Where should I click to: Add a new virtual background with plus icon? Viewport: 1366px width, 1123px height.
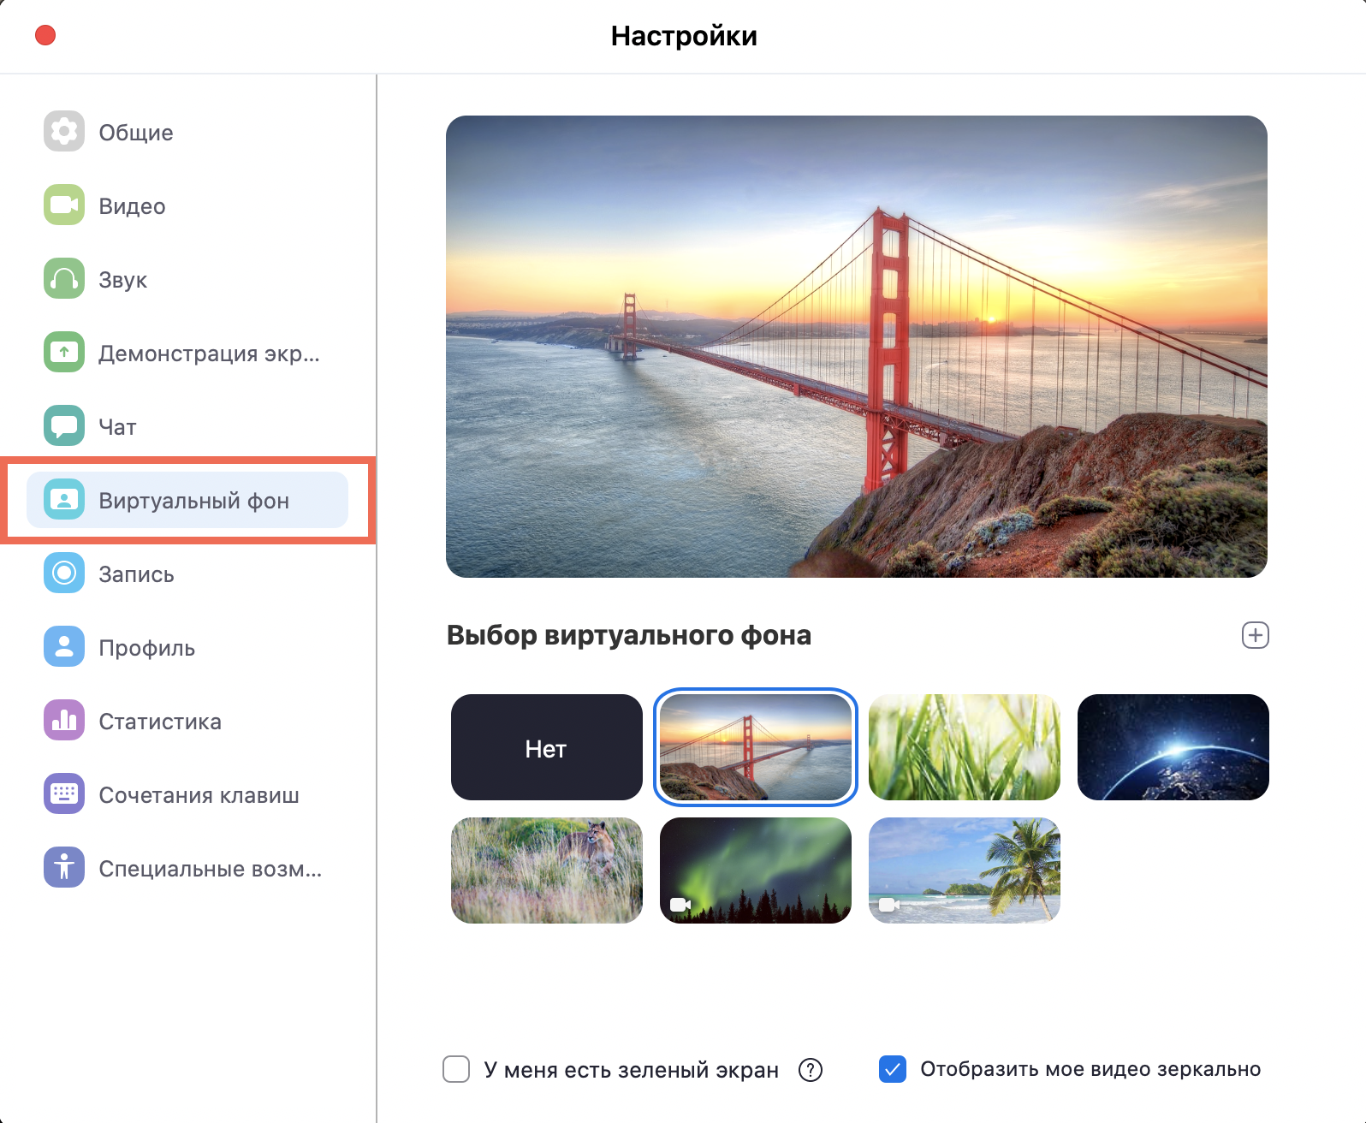pyautogui.click(x=1255, y=635)
